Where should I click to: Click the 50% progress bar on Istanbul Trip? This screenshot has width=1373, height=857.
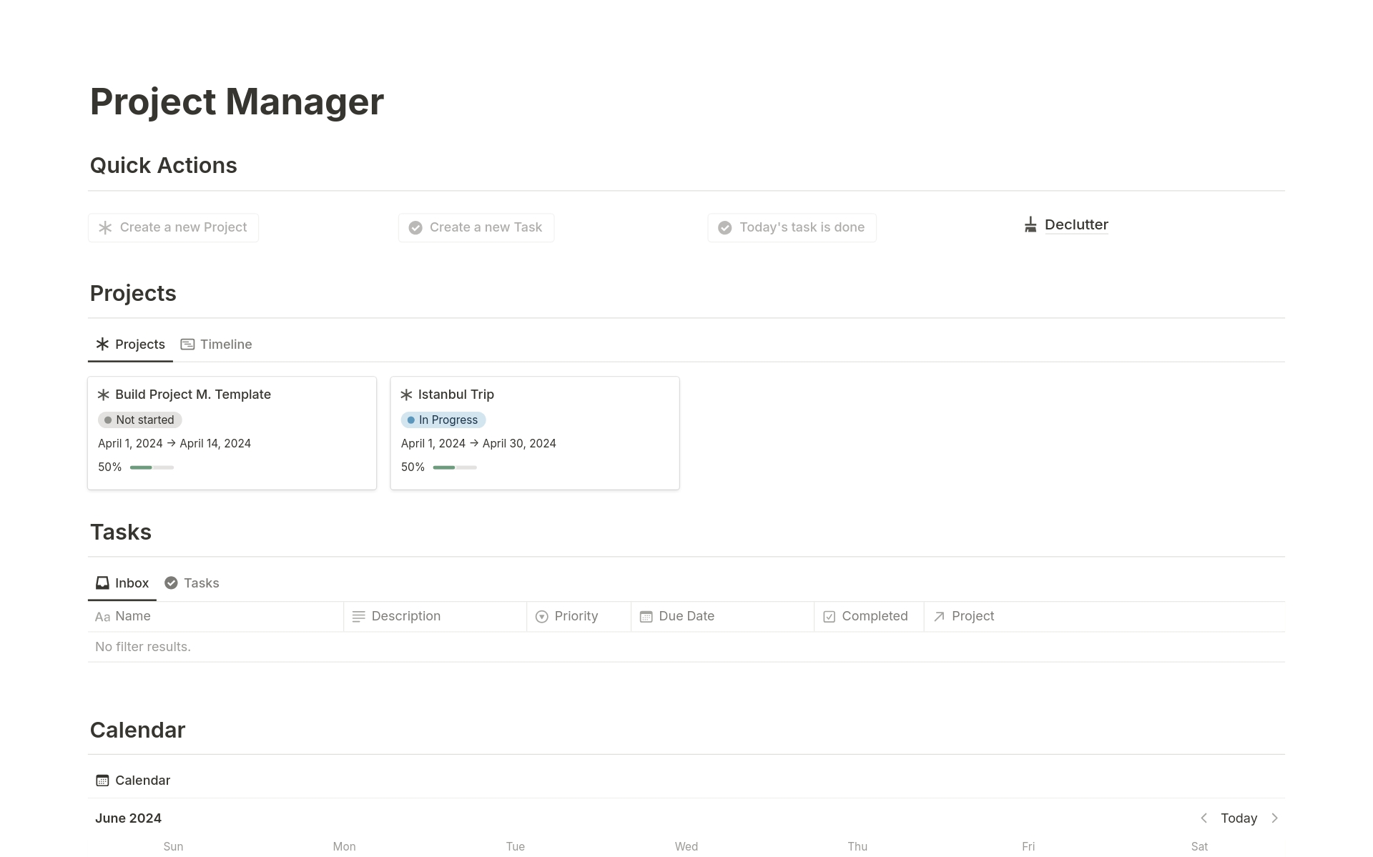454,467
